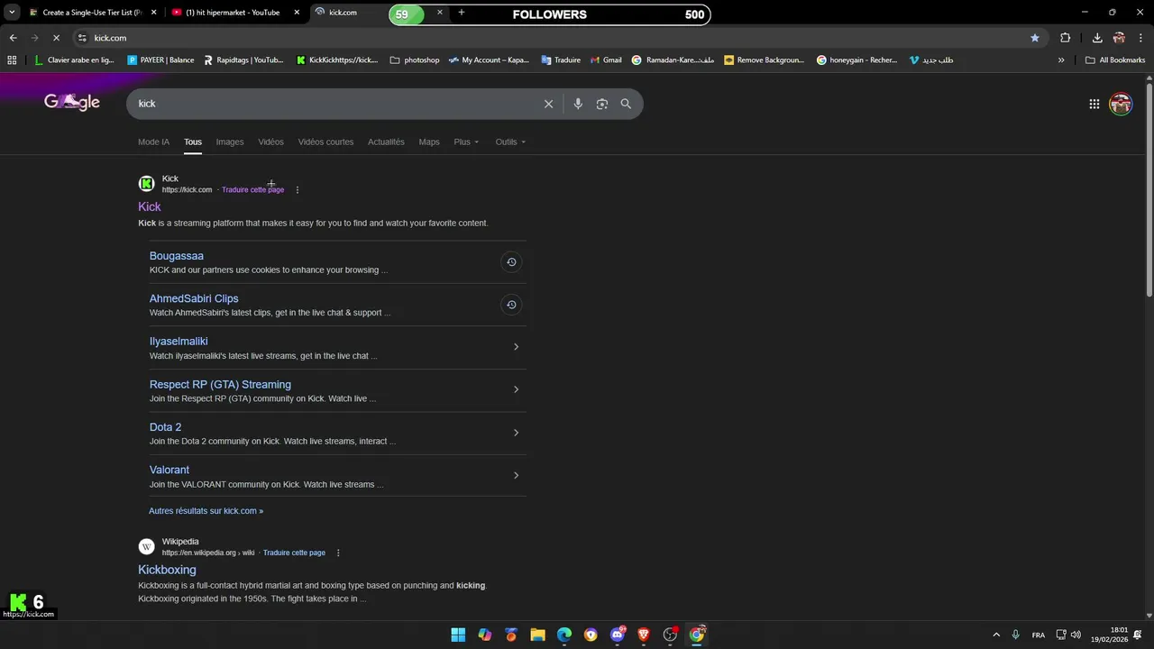Select the Vidéos search tab
Viewport: 1154px width, 649px height.
click(x=270, y=142)
